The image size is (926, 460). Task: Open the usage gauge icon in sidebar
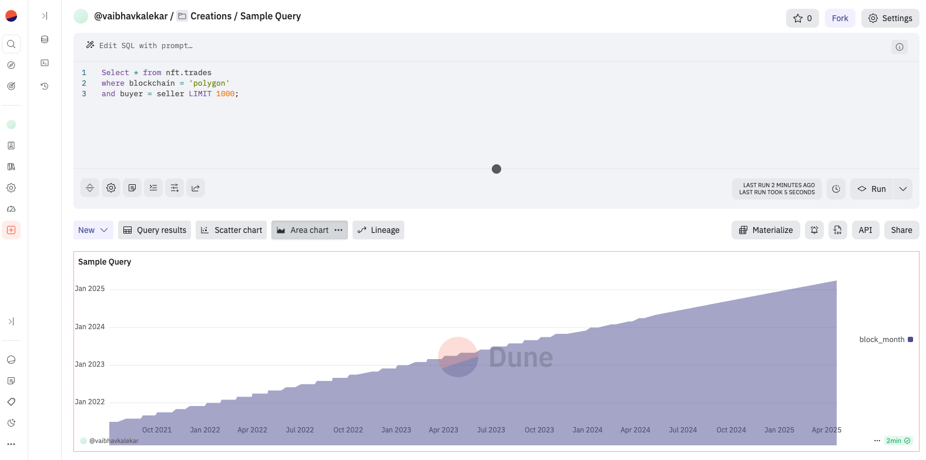pos(11,209)
